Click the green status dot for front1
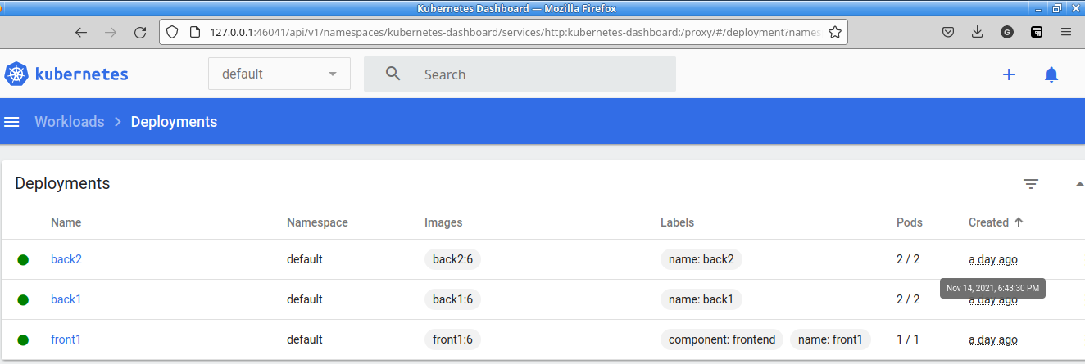 (23, 339)
